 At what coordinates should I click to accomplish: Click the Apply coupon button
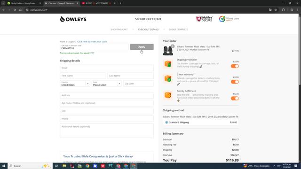point(142,47)
